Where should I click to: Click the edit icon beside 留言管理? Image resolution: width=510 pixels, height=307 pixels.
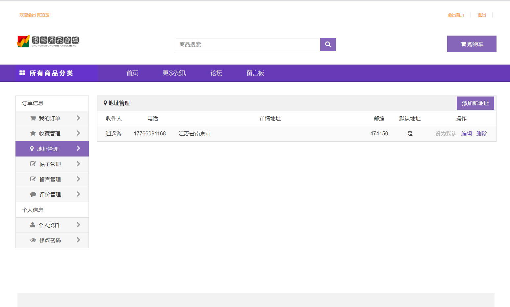33,179
